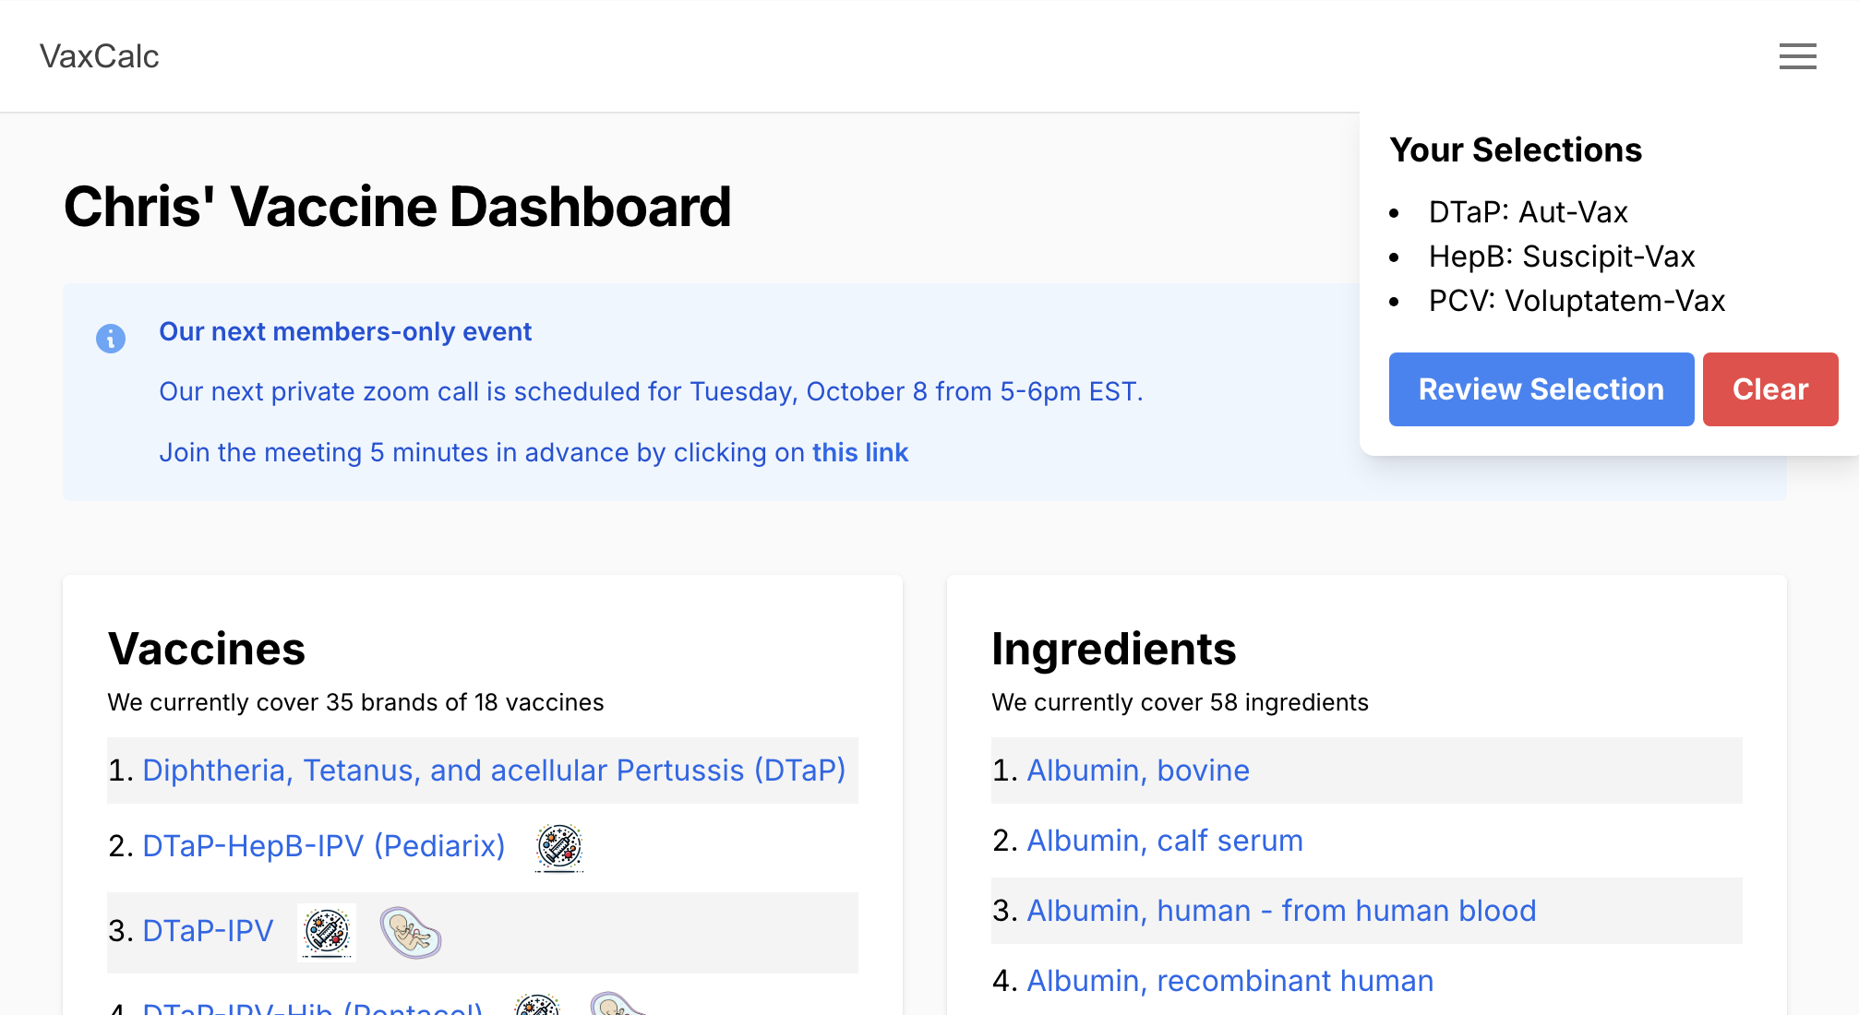This screenshot has height=1015, width=1859.
Task: Click the syringe icon beside DTaP-IPV
Action: (327, 932)
